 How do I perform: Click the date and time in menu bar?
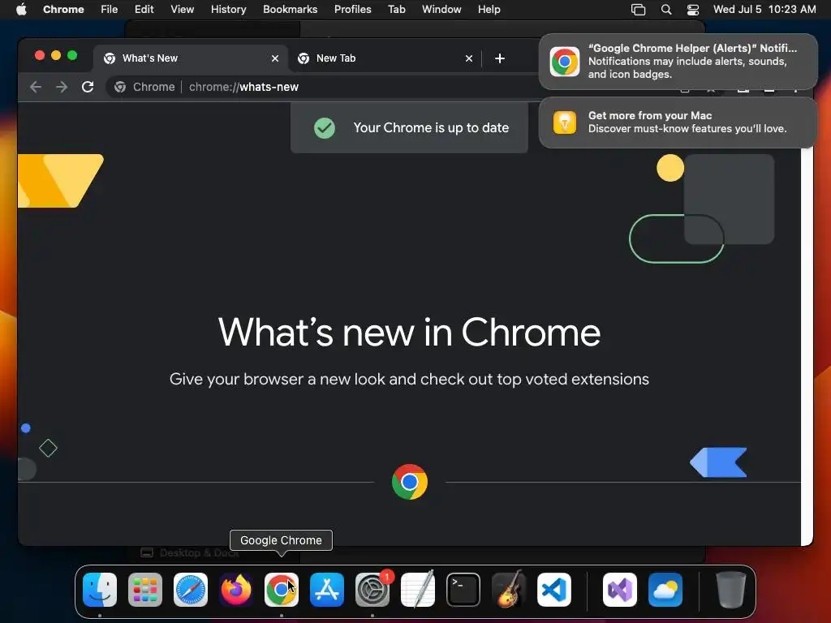click(764, 9)
